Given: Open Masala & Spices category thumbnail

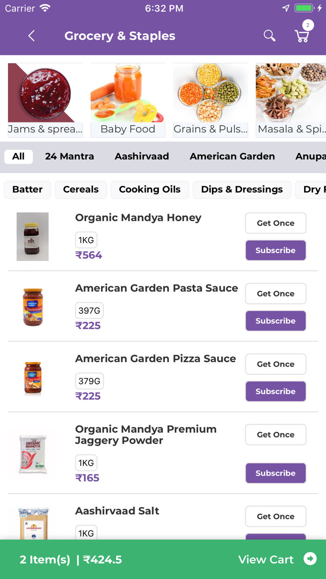Looking at the screenshot, I should point(291,100).
